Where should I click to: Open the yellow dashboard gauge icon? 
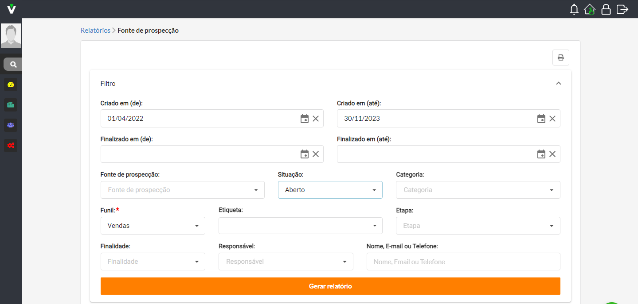[x=11, y=85]
